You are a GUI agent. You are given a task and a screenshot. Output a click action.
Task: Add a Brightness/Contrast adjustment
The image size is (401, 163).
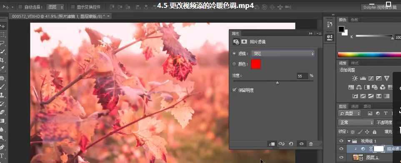click(355, 78)
